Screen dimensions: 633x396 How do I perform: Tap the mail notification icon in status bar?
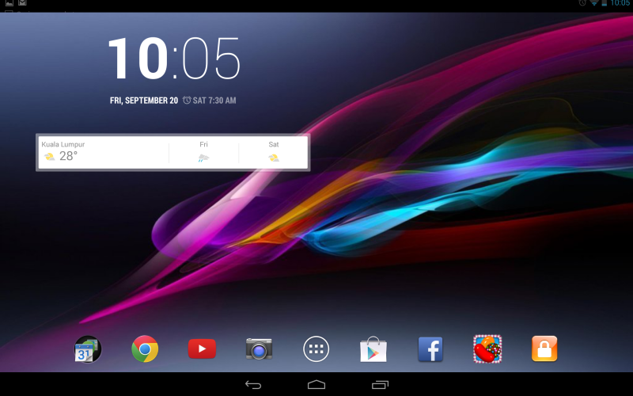click(x=22, y=4)
